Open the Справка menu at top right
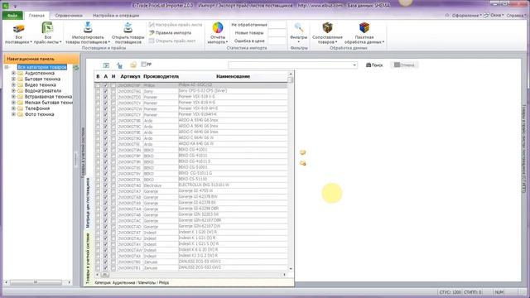Image resolution: width=530 pixels, height=298 pixels. click(516, 16)
